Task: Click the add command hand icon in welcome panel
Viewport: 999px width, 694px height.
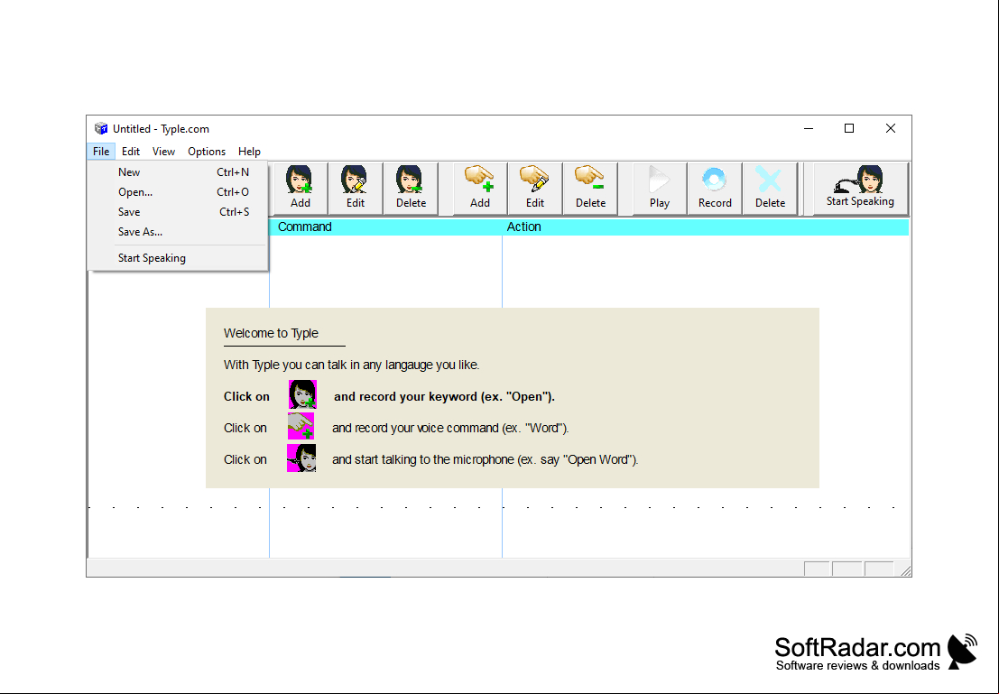Action: [x=301, y=426]
